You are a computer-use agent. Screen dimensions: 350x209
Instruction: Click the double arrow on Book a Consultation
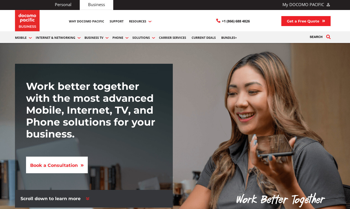[82, 165]
